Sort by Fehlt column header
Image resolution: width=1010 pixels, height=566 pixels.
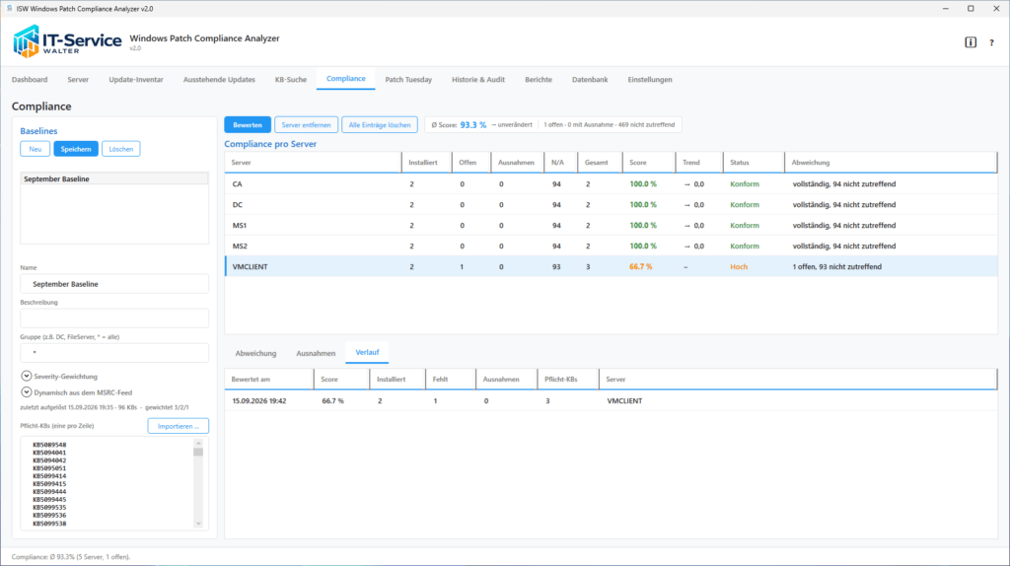point(450,380)
